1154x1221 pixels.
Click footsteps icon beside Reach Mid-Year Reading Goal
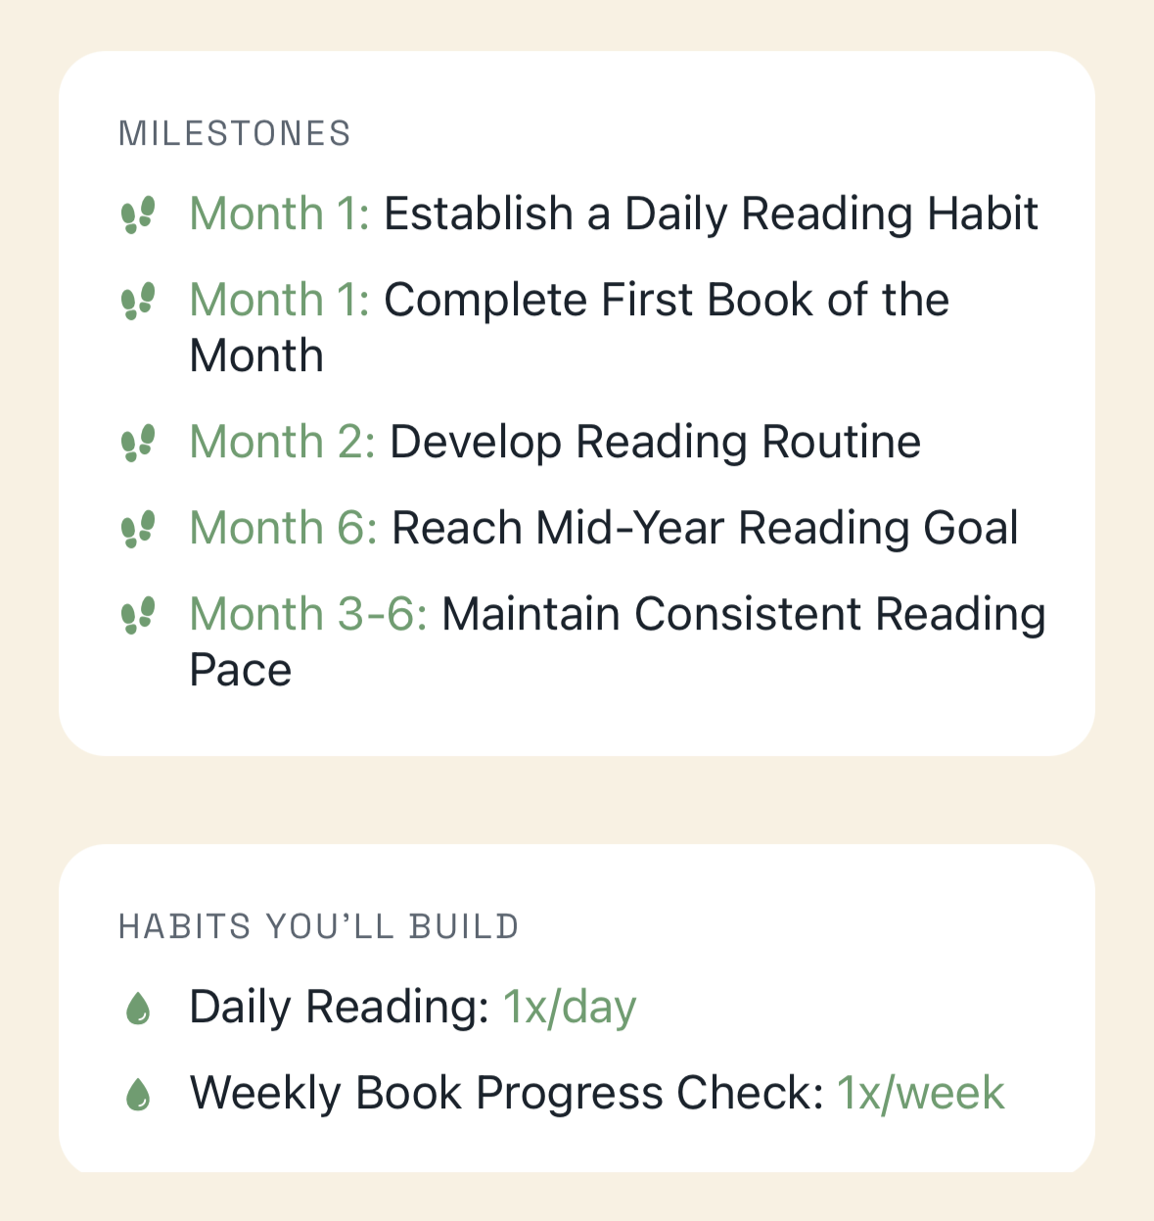click(138, 529)
